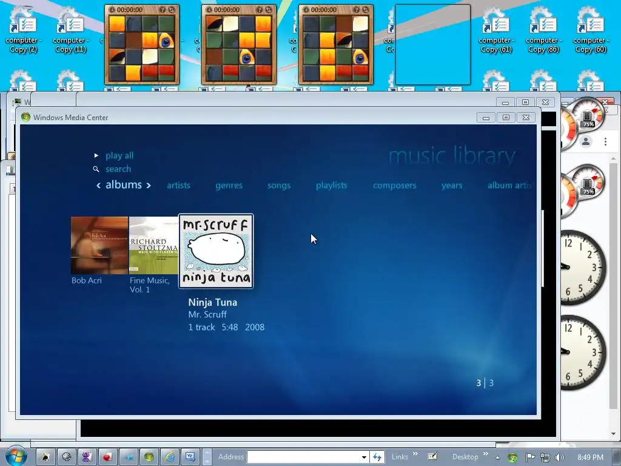
Task: Open computer - Copy (60) desktop shortcut
Action: [591, 30]
